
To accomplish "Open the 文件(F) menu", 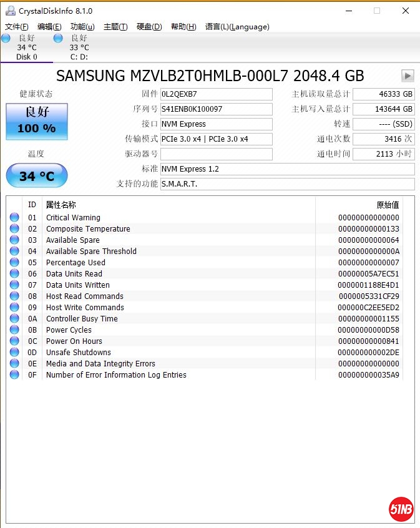I will click(x=17, y=27).
